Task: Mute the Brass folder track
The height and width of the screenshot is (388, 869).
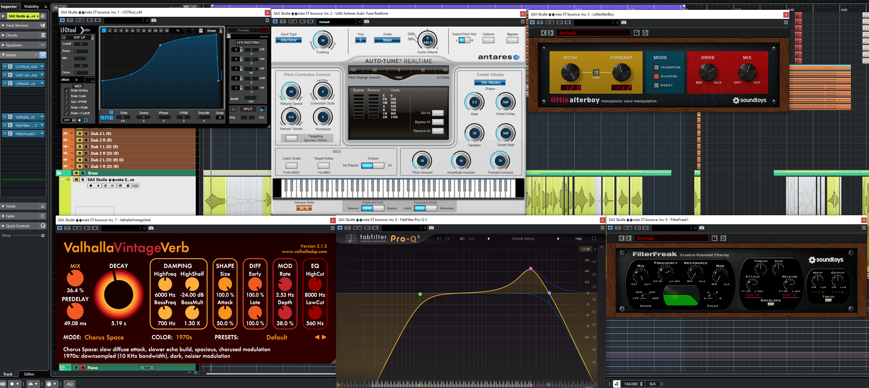Action: [x=76, y=173]
